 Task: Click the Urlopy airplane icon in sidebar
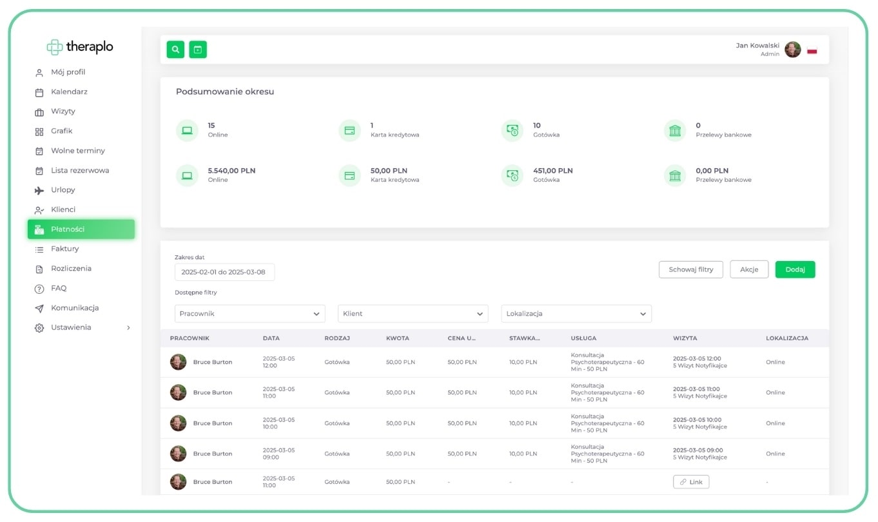coord(39,190)
